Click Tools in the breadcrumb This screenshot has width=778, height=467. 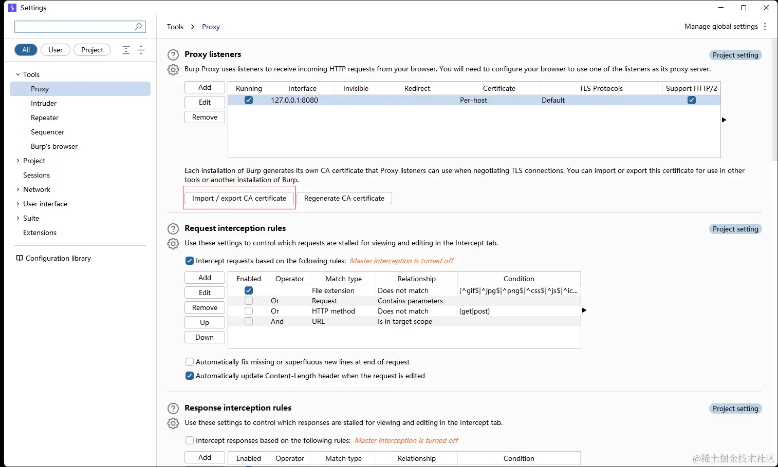click(x=175, y=27)
